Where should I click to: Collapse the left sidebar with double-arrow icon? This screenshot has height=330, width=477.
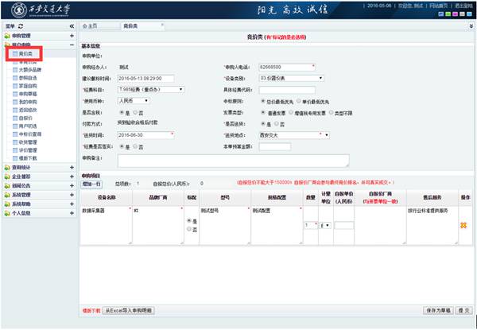(x=72, y=26)
